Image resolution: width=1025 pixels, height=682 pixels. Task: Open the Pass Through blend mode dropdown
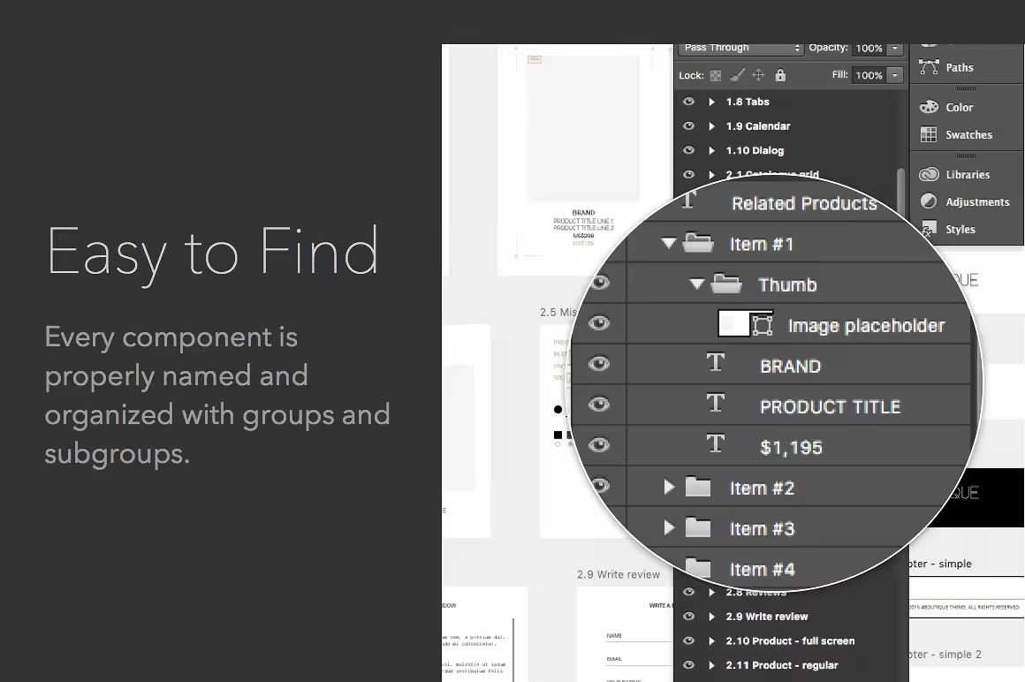740,49
